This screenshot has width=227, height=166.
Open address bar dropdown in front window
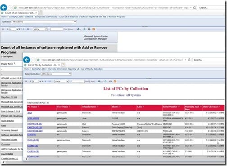(186, 60)
